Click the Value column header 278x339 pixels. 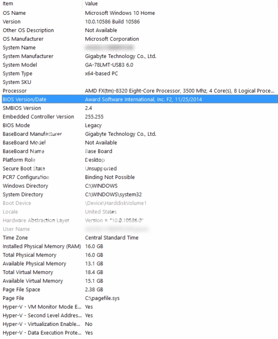point(91,4)
